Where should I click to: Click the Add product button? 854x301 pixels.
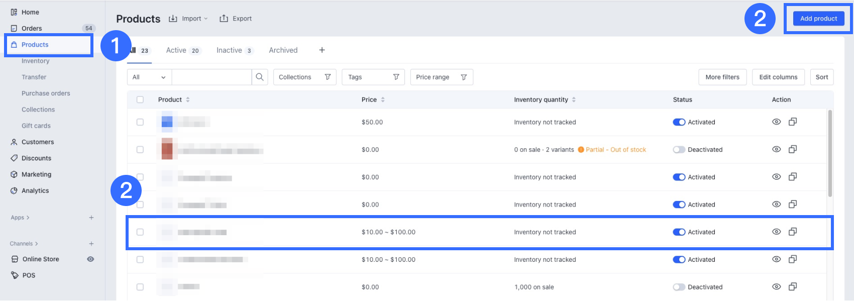pos(819,19)
